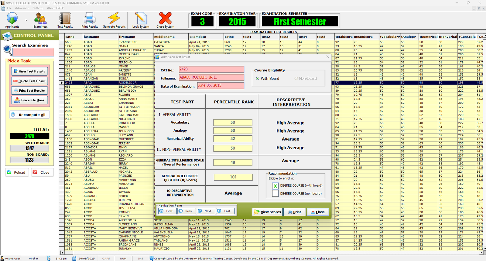This screenshot has height=261, width=486.
Task: Expand the dropdown arrow beside Applicants
Action: pyautogui.click(x=26, y=20)
